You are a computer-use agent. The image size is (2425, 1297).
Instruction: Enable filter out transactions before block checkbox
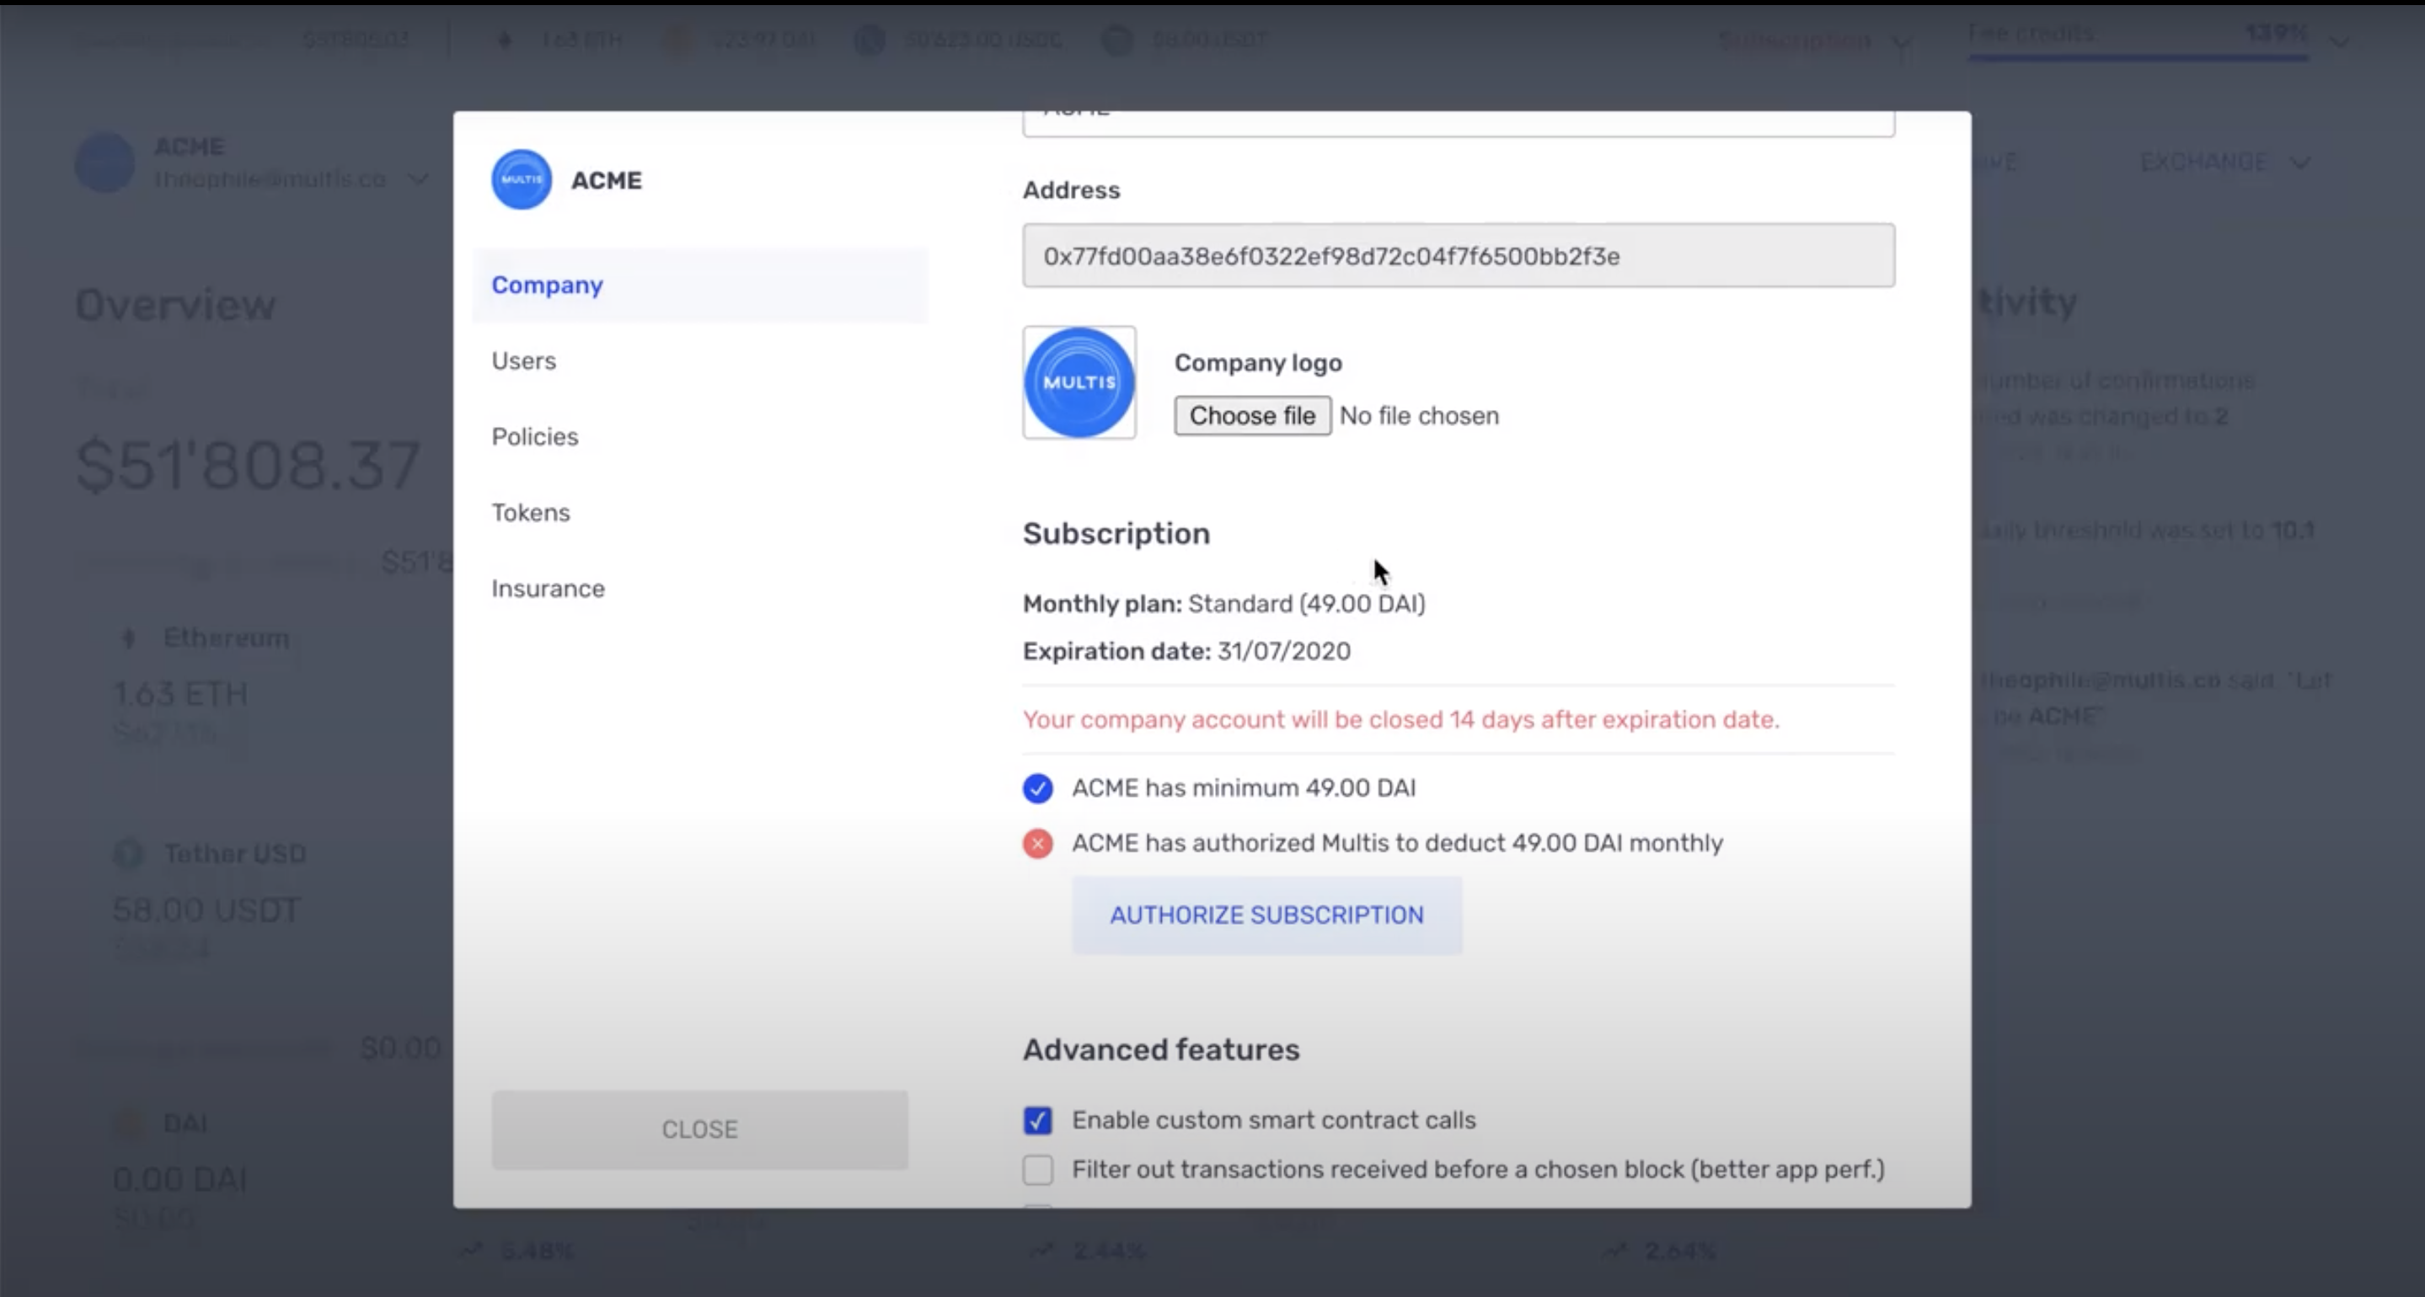pyautogui.click(x=1037, y=1170)
